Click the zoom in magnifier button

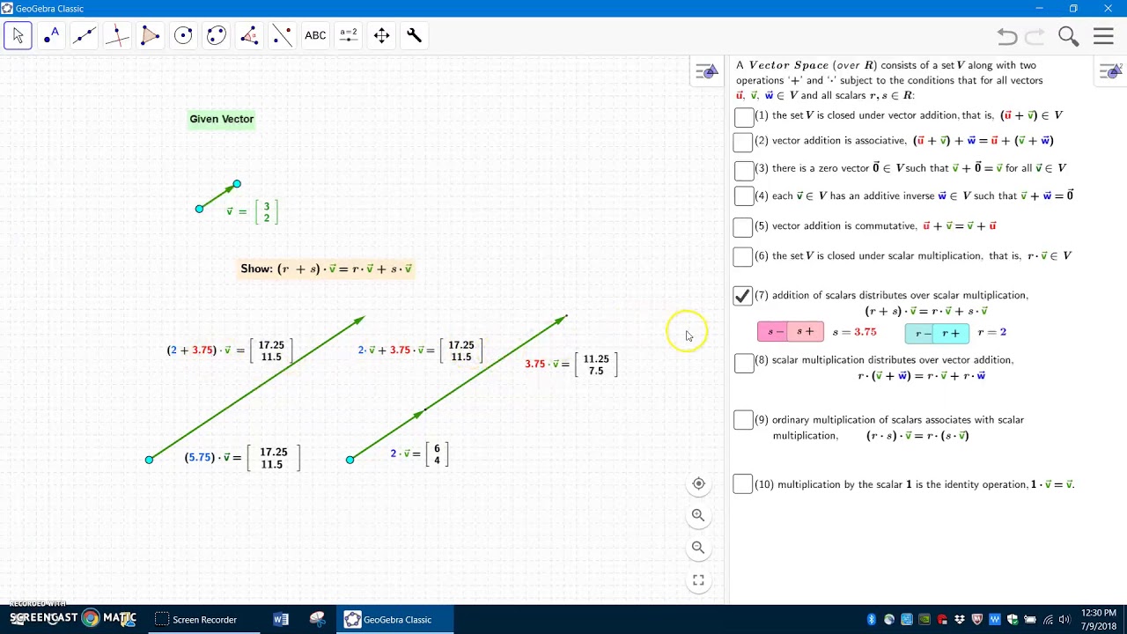click(x=698, y=515)
